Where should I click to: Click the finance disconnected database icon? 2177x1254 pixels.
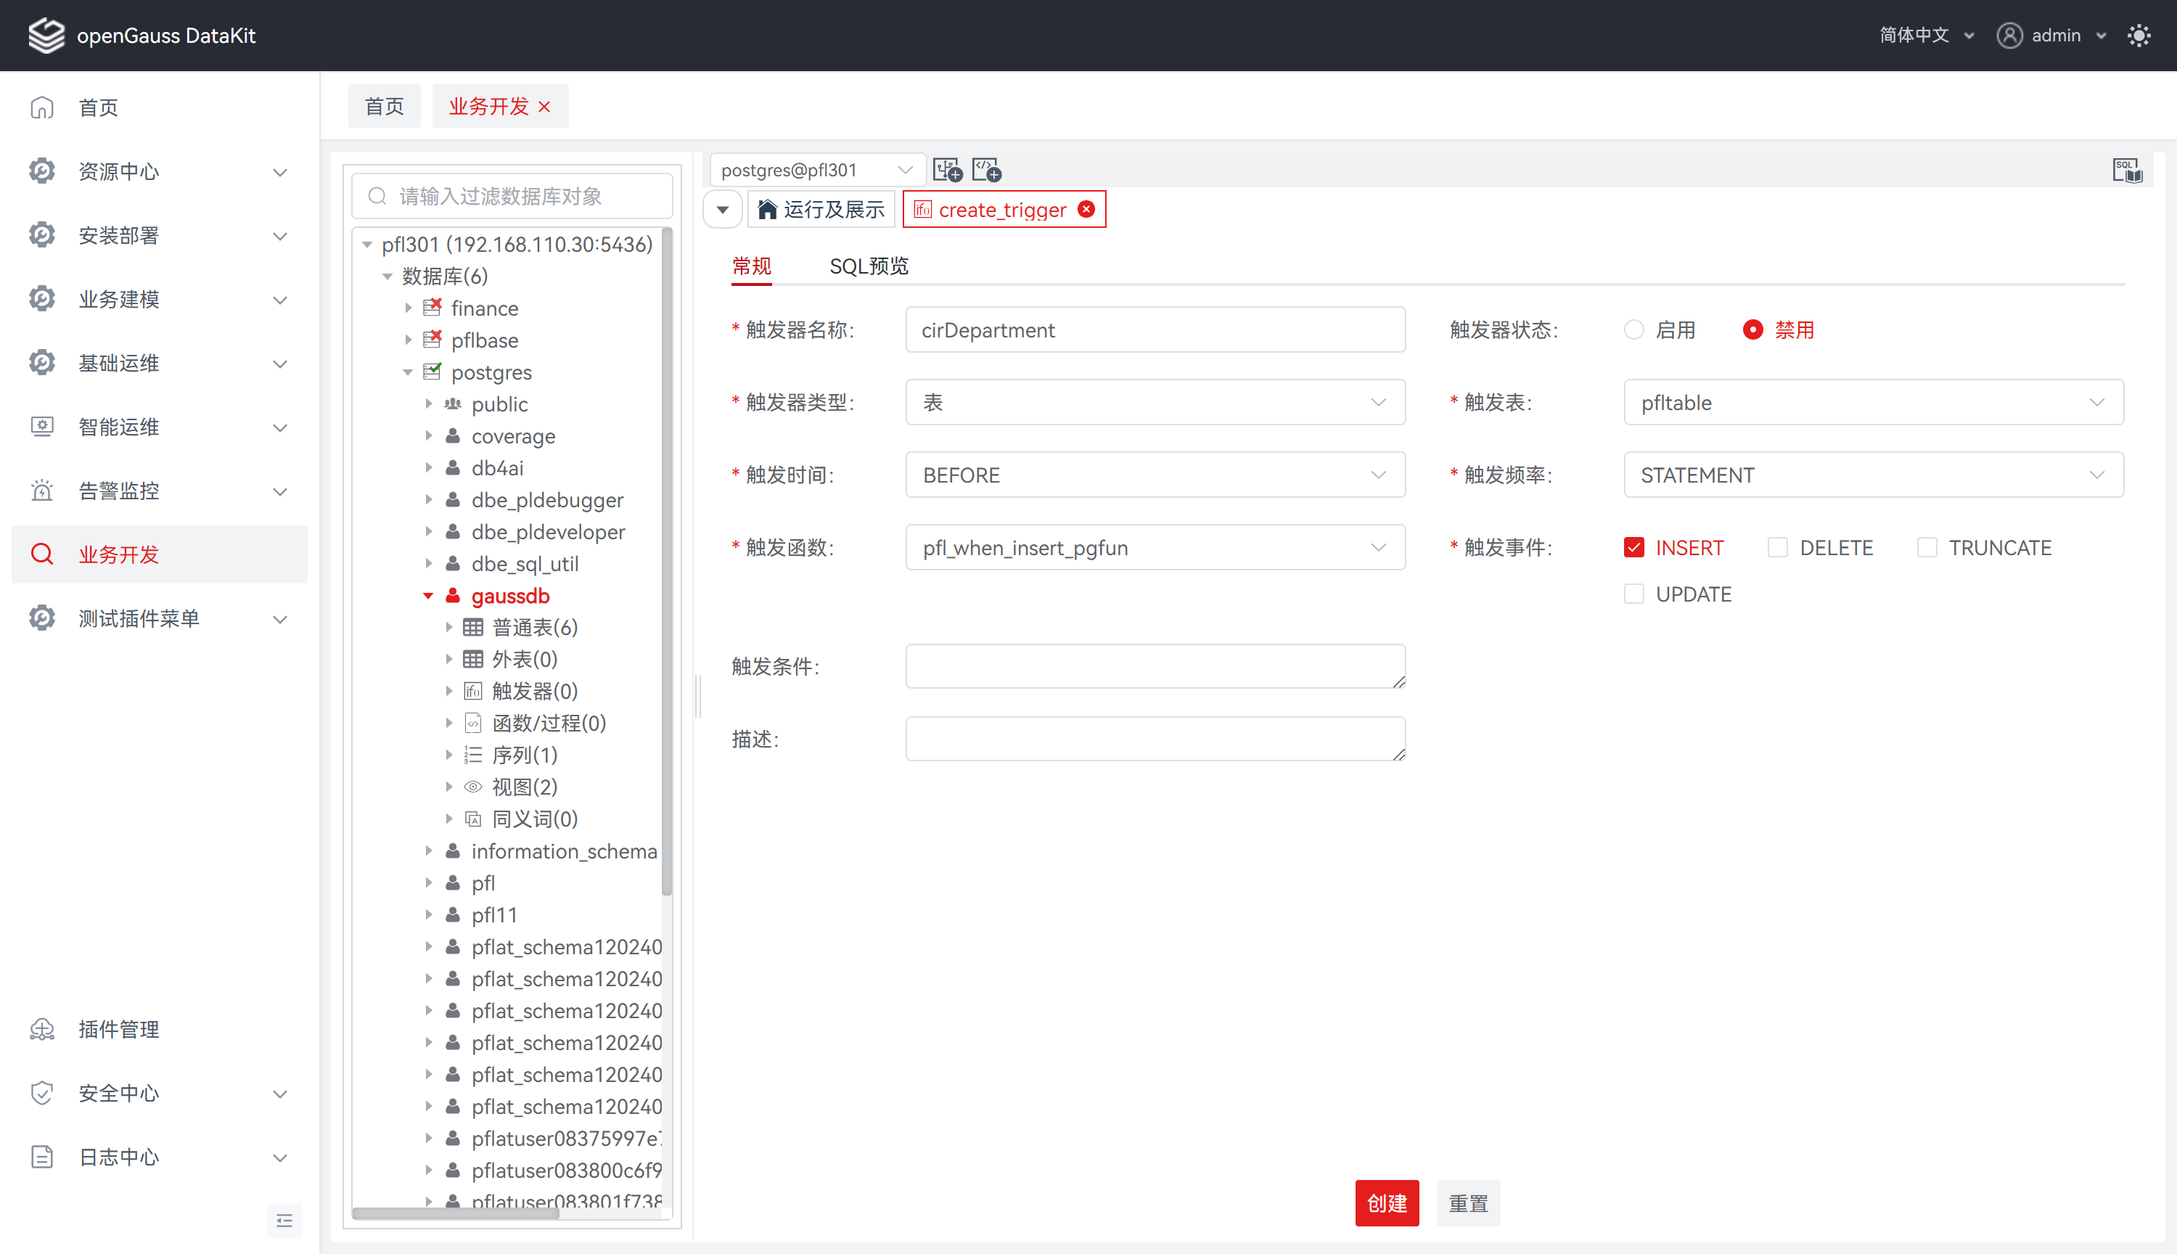coord(432,308)
